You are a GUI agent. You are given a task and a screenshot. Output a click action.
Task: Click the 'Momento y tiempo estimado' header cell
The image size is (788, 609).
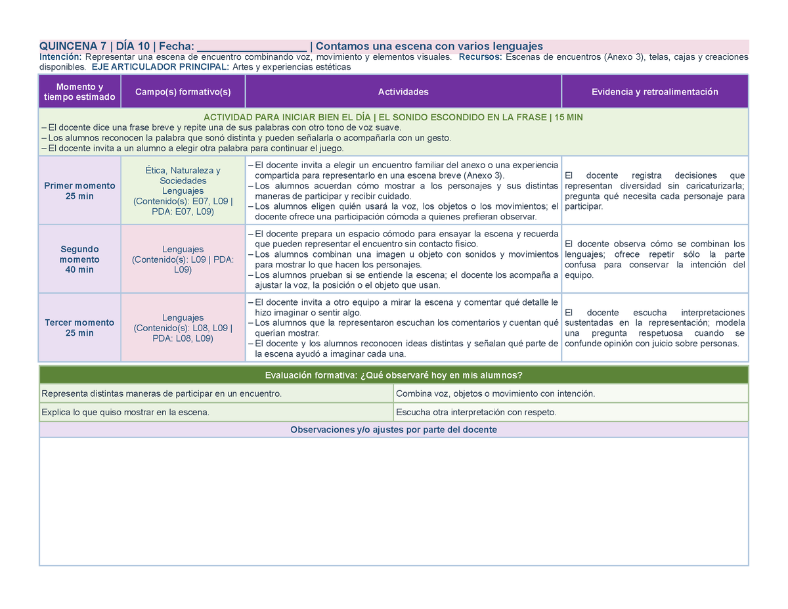(80, 92)
